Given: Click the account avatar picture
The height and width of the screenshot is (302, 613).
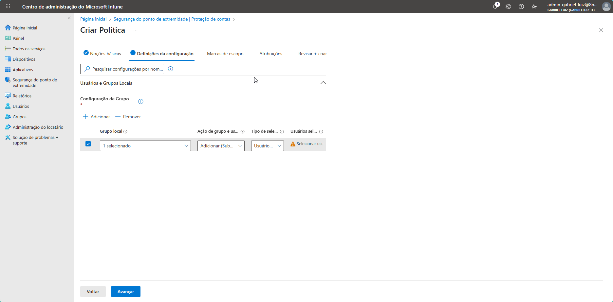Looking at the screenshot, I should 606,7.
